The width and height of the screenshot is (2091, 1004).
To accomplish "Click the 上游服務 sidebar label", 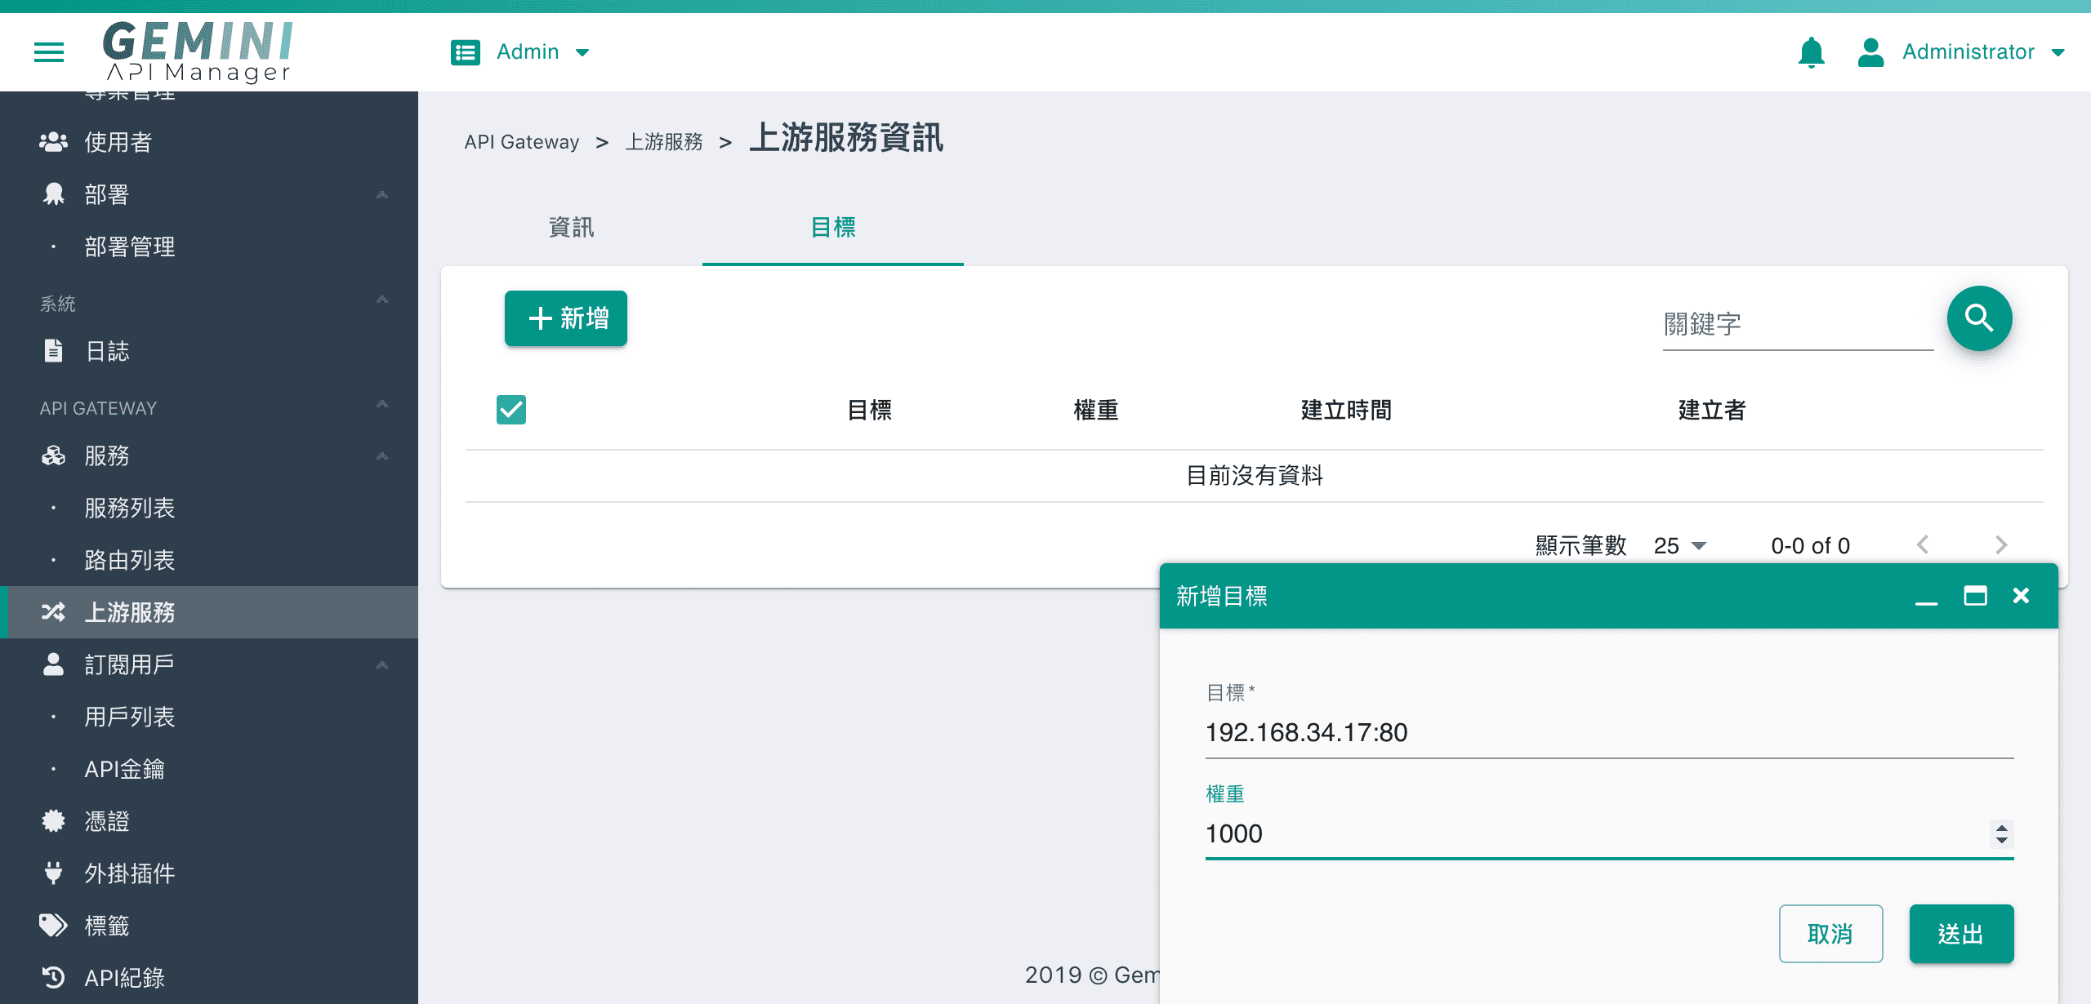I will (130, 612).
